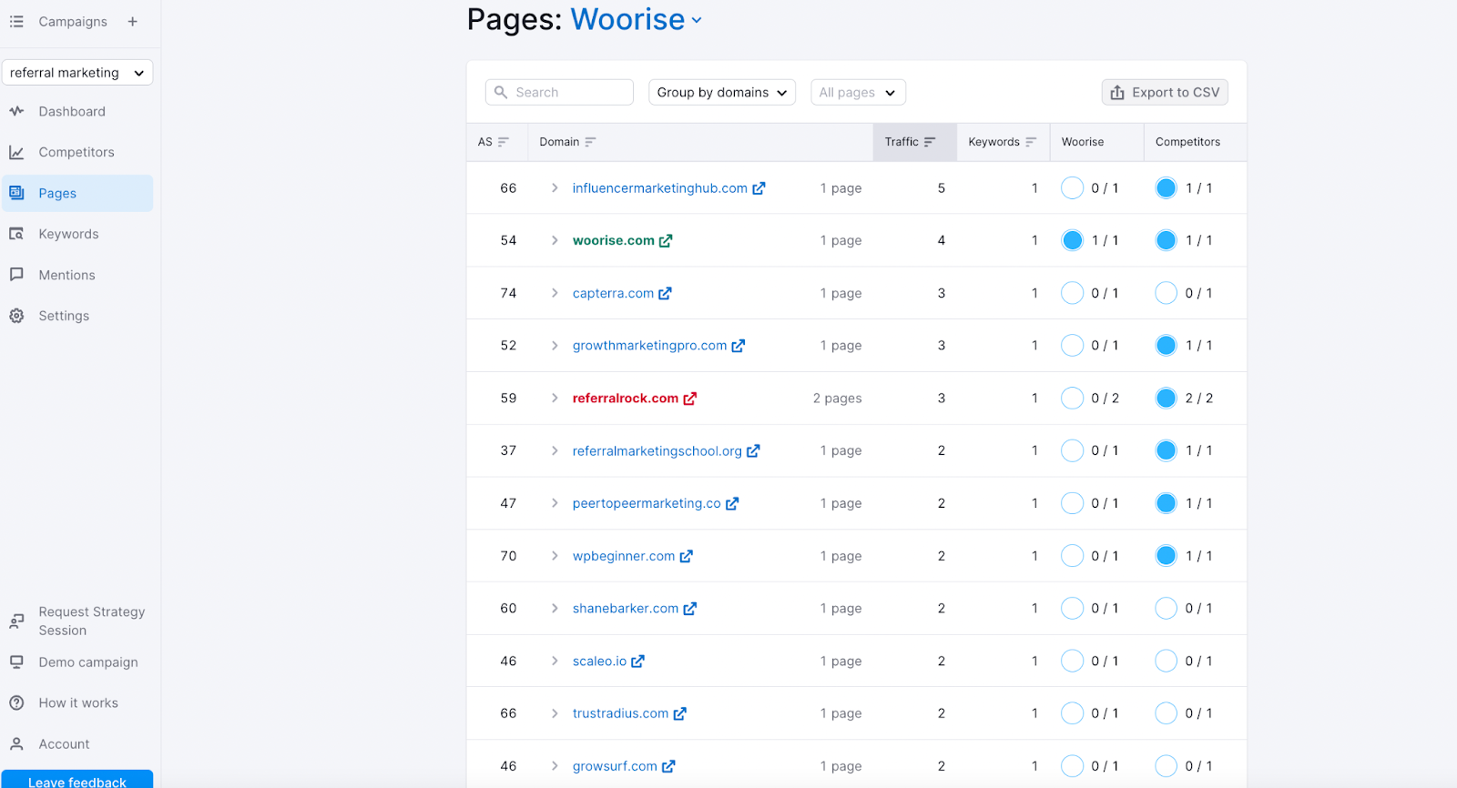The image size is (1457, 788).
Task: Click the Settings gear icon in sidebar
Action: pyautogui.click(x=16, y=316)
